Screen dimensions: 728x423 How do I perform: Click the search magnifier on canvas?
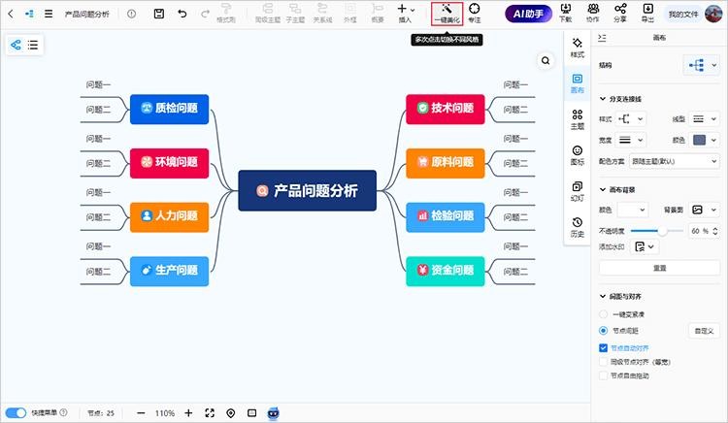(x=546, y=60)
